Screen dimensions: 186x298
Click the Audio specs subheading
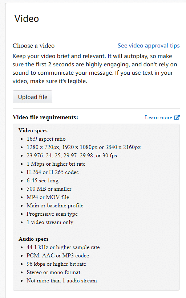33,239
